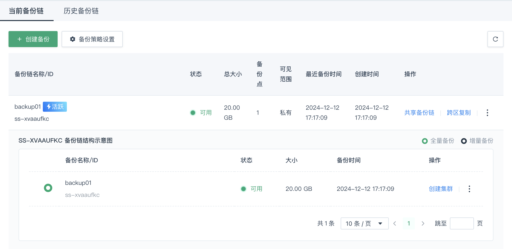
Task: Go to the previous page arrow
Action: point(395,223)
